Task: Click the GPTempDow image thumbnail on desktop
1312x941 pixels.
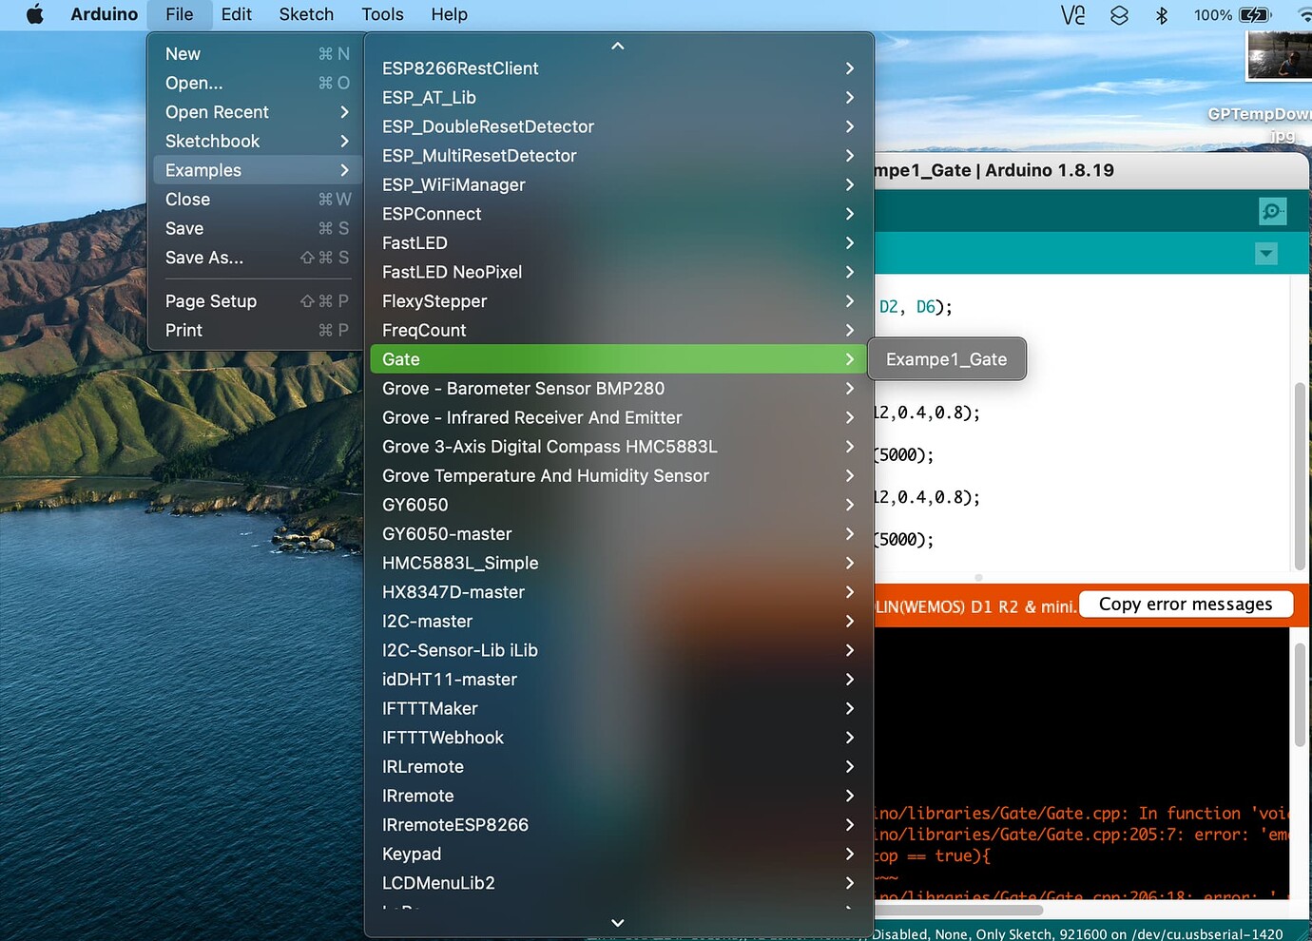Action: point(1280,55)
